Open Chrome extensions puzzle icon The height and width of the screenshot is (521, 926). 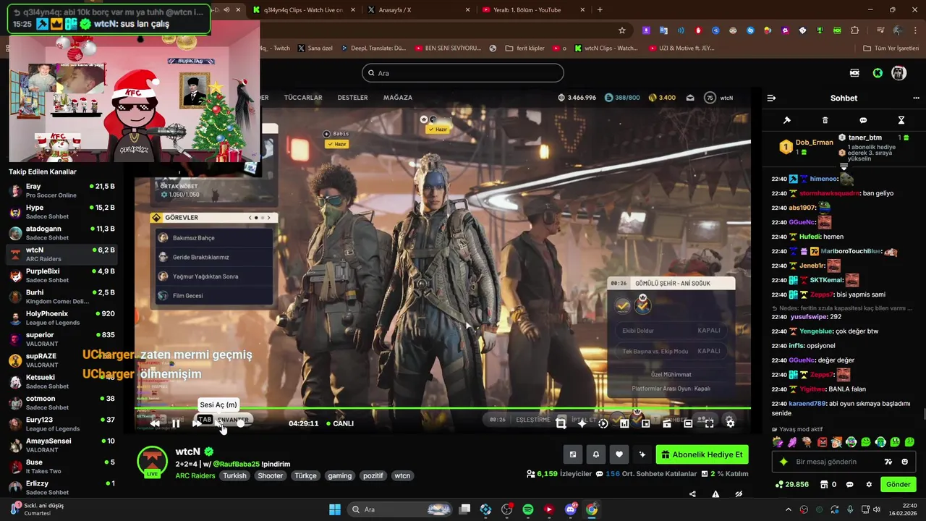855,30
